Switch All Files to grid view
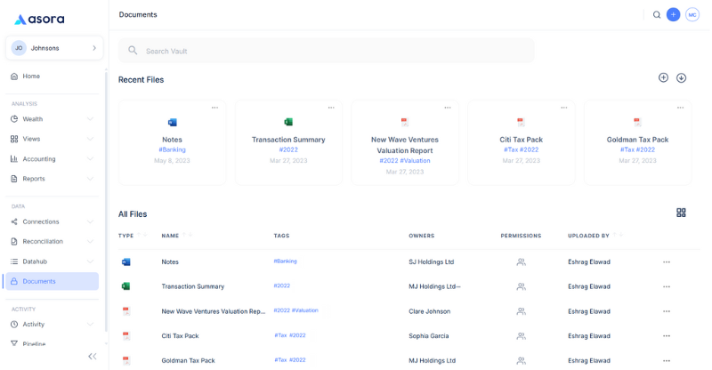712x370 pixels. point(681,213)
